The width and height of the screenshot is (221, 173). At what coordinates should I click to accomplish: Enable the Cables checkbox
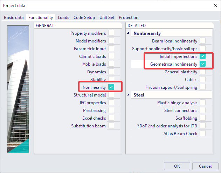(x=202, y=80)
